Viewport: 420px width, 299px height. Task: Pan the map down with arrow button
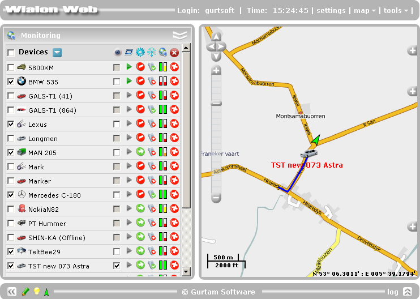216,57
